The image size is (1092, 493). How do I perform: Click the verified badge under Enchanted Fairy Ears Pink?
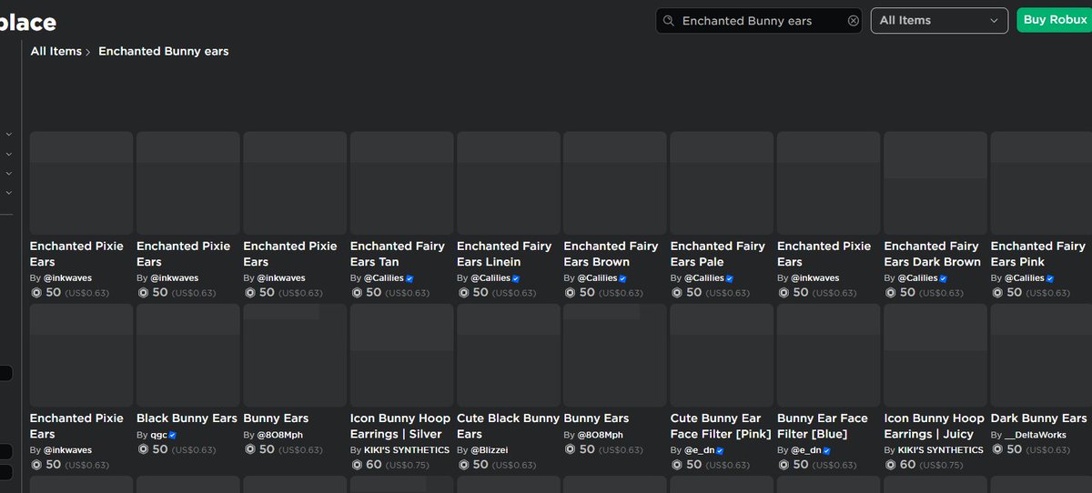[1050, 278]
